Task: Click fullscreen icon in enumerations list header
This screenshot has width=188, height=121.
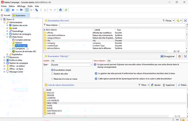Action: [185, 21]
